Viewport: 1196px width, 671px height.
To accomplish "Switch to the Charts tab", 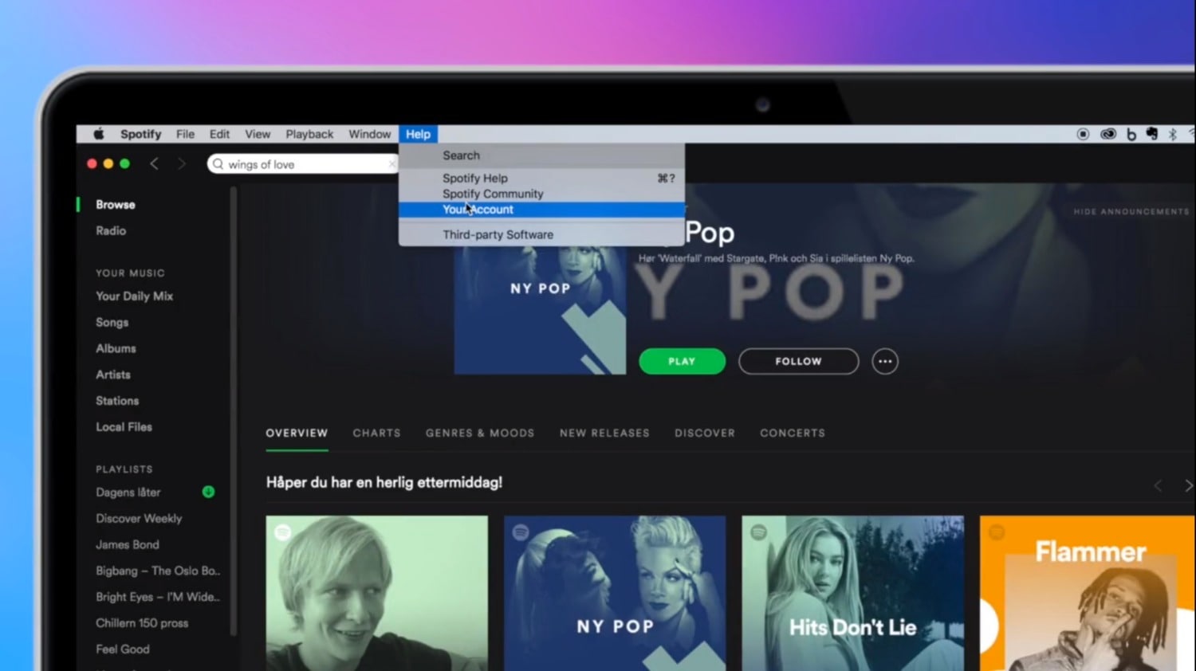I will (x=376, y=433).
